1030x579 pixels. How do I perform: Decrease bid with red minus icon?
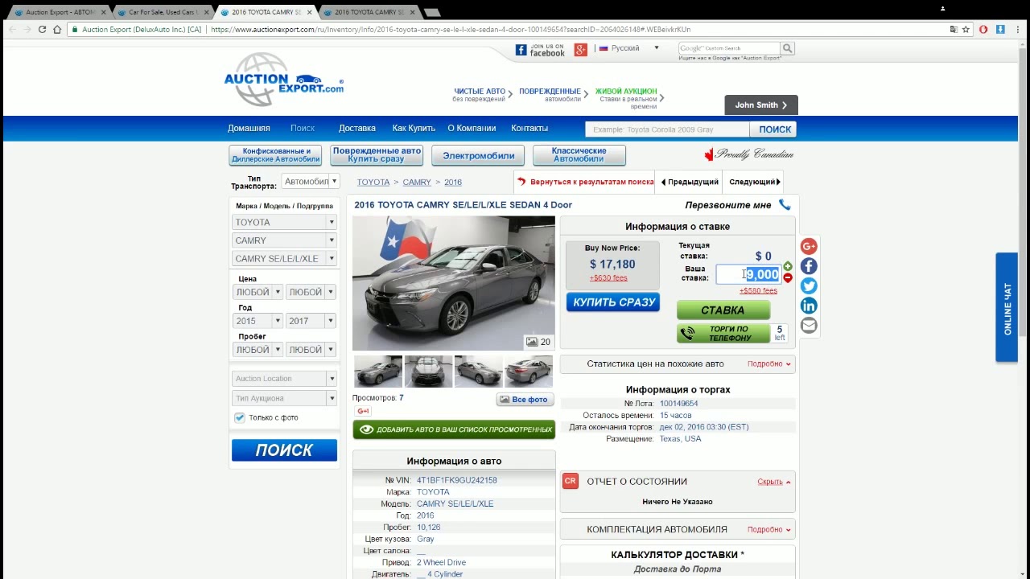(x=788, y=277)
